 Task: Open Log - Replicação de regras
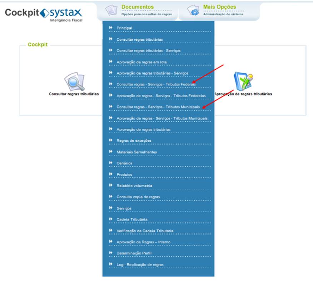tap(140, 264)
